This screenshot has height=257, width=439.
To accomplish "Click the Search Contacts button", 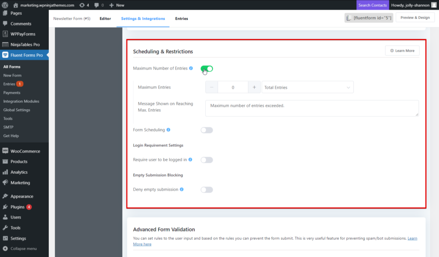I will point(373,5).
